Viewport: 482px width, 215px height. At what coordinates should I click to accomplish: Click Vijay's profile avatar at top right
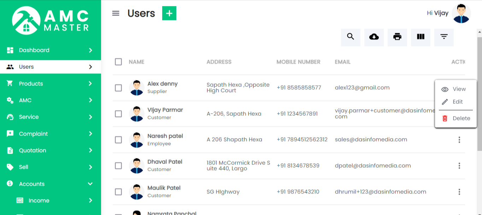pyautogui.click(x=461, y=14)
